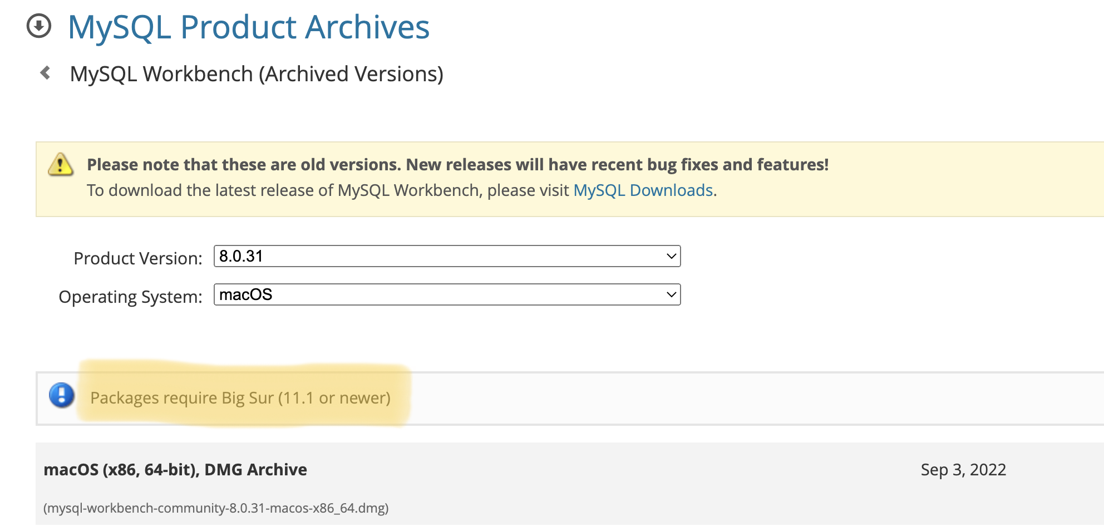Viewport: 1104px width, 531px height.
Task: Click 'macOS (x86, 64-bit), DMG Archive' title
Action: click(x=175, y=470)
